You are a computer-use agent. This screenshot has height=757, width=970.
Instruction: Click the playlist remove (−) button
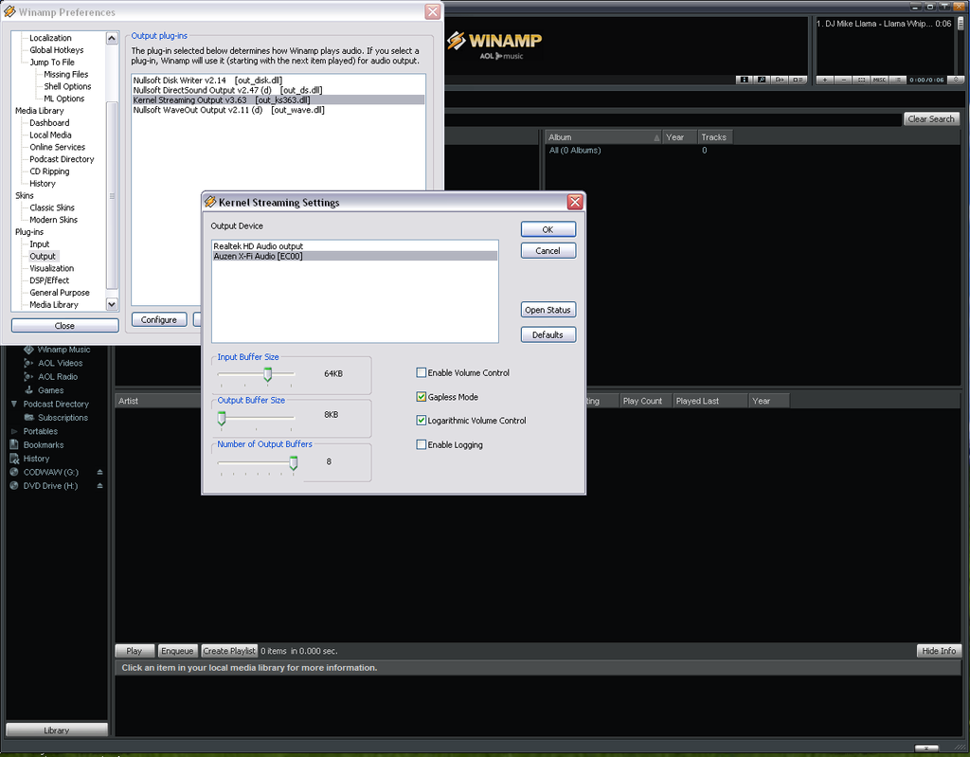point(843,80)
